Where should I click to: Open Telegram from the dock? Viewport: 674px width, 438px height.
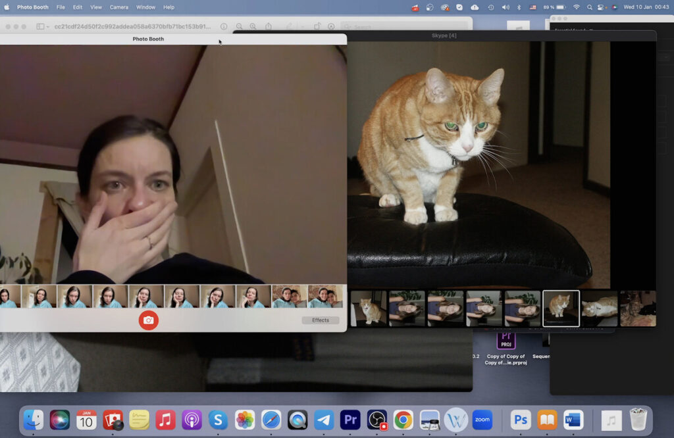[x=324, y=420]
